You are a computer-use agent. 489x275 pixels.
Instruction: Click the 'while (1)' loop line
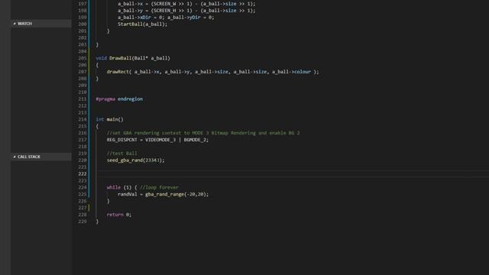click(x=143, y=187)
